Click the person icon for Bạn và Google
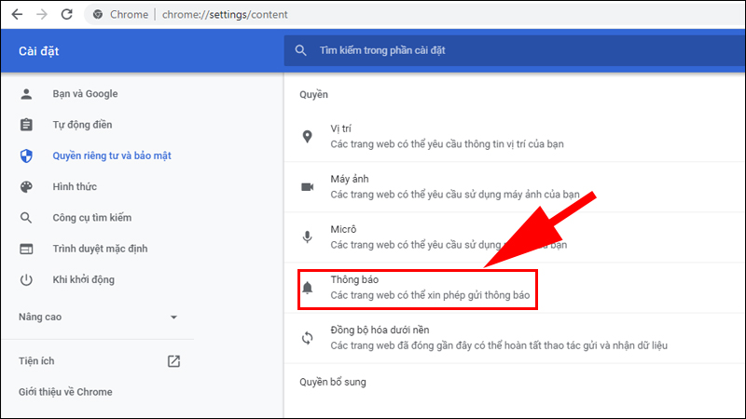Image resolution: width=746 pixels, height=419 pixels. point(26,94)
